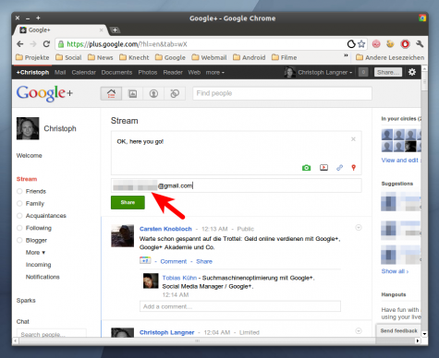Click the green Share button
Image resolution: width=439 pixels, height=358 pixels.
(128, 202)
